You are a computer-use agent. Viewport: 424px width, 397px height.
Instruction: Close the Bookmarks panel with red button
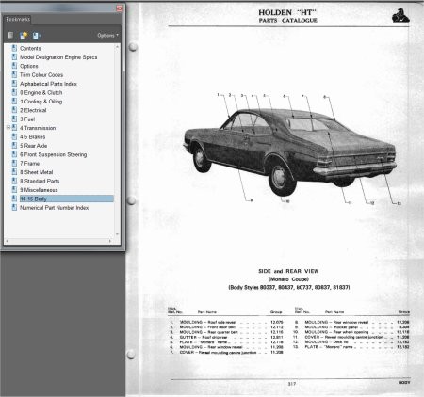click(120, 8)
